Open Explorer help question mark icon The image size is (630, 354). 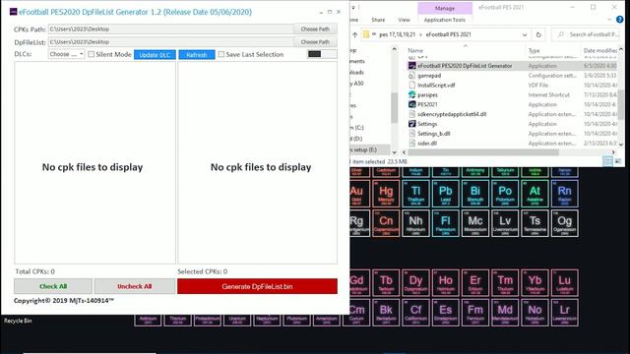(620, 20)
